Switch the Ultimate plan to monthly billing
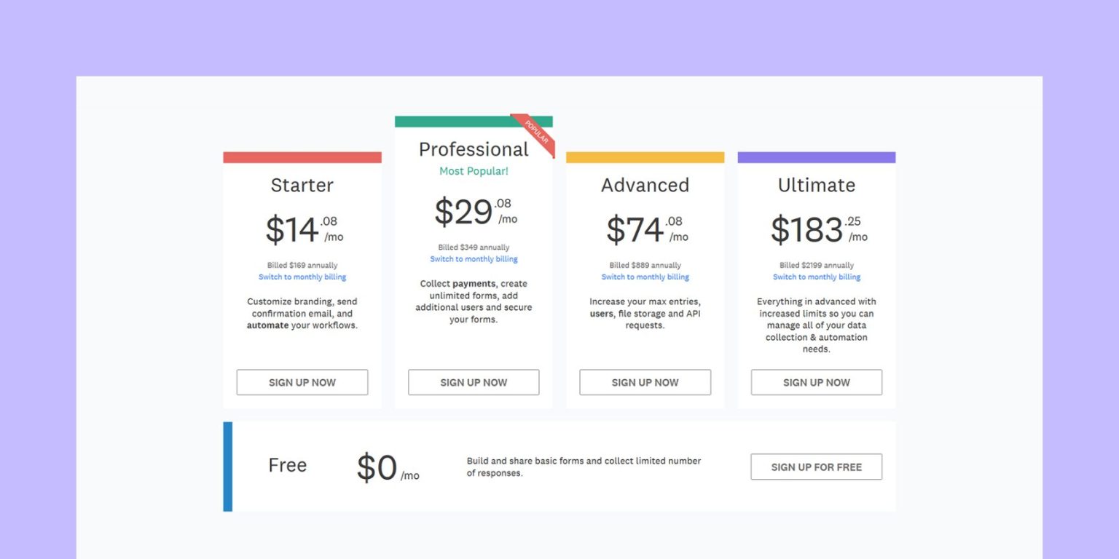Screen dimensions: 1119x559 pos(816,277)
